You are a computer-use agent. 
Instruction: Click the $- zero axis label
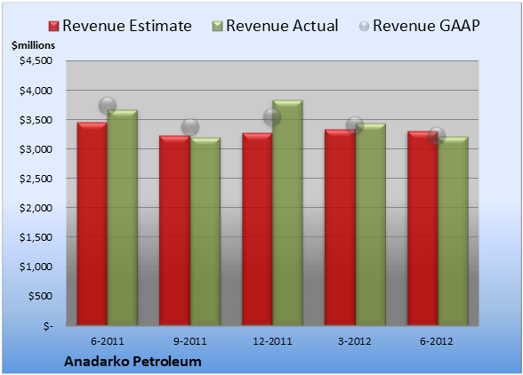tap(48, 325)
